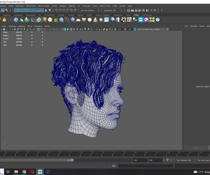Open the V-Ray fire icon on the shelf

coord(4,20)
